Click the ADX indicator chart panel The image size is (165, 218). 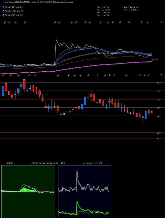tap(84, 192)
